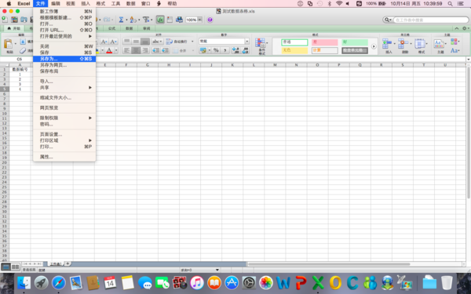Click the purple Help icon
Viewport: 471px width, 294px height.
[210, 20]
